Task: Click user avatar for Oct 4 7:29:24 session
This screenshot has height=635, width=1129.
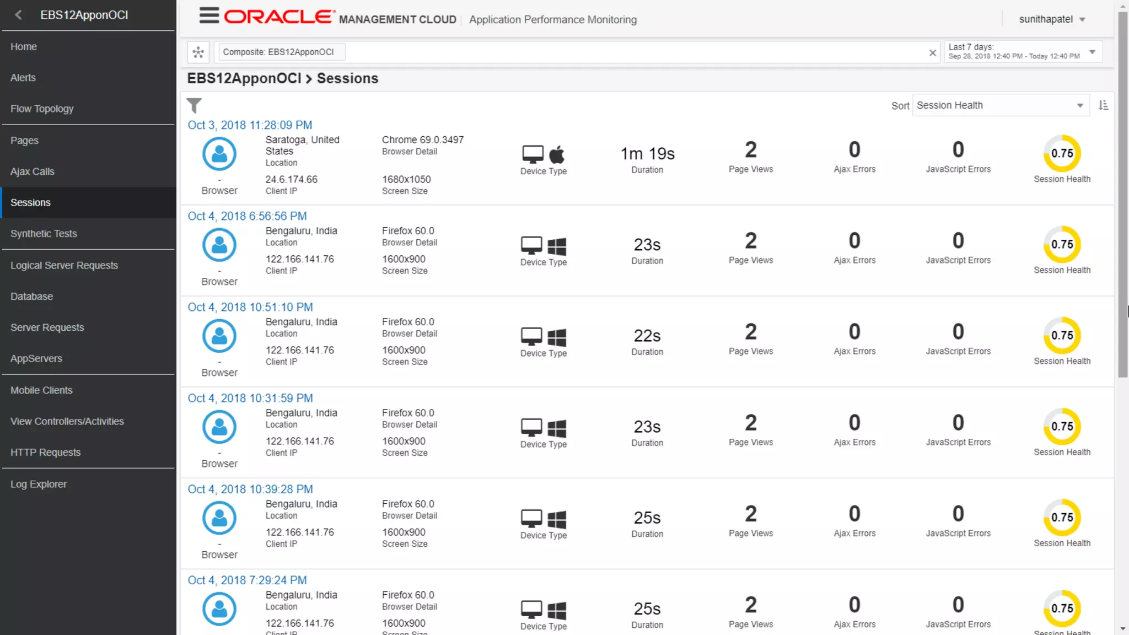Action: click(219, 609)
